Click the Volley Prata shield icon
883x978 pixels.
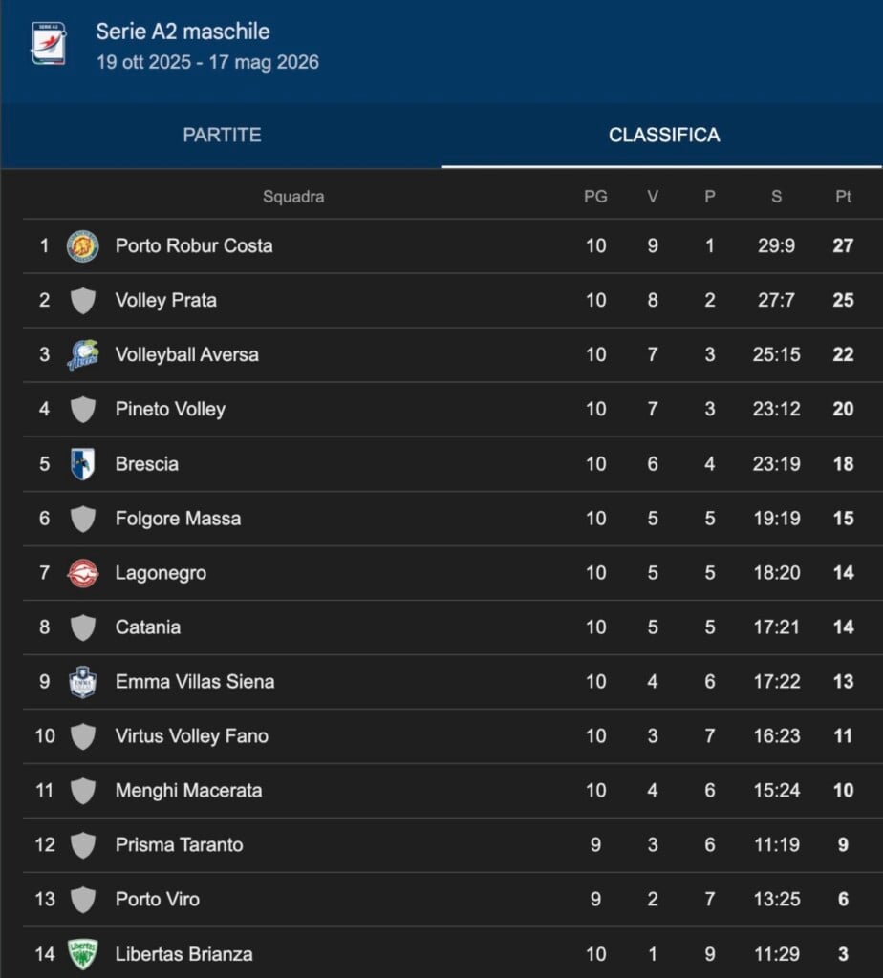click(x=82, y=300)
